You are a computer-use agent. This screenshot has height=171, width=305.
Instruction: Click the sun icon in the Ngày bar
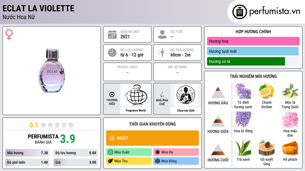[x=112, y=138]
